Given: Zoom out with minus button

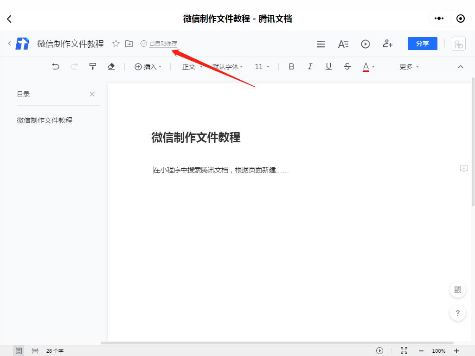Looking at the screenshot, I should coord(421,351).
